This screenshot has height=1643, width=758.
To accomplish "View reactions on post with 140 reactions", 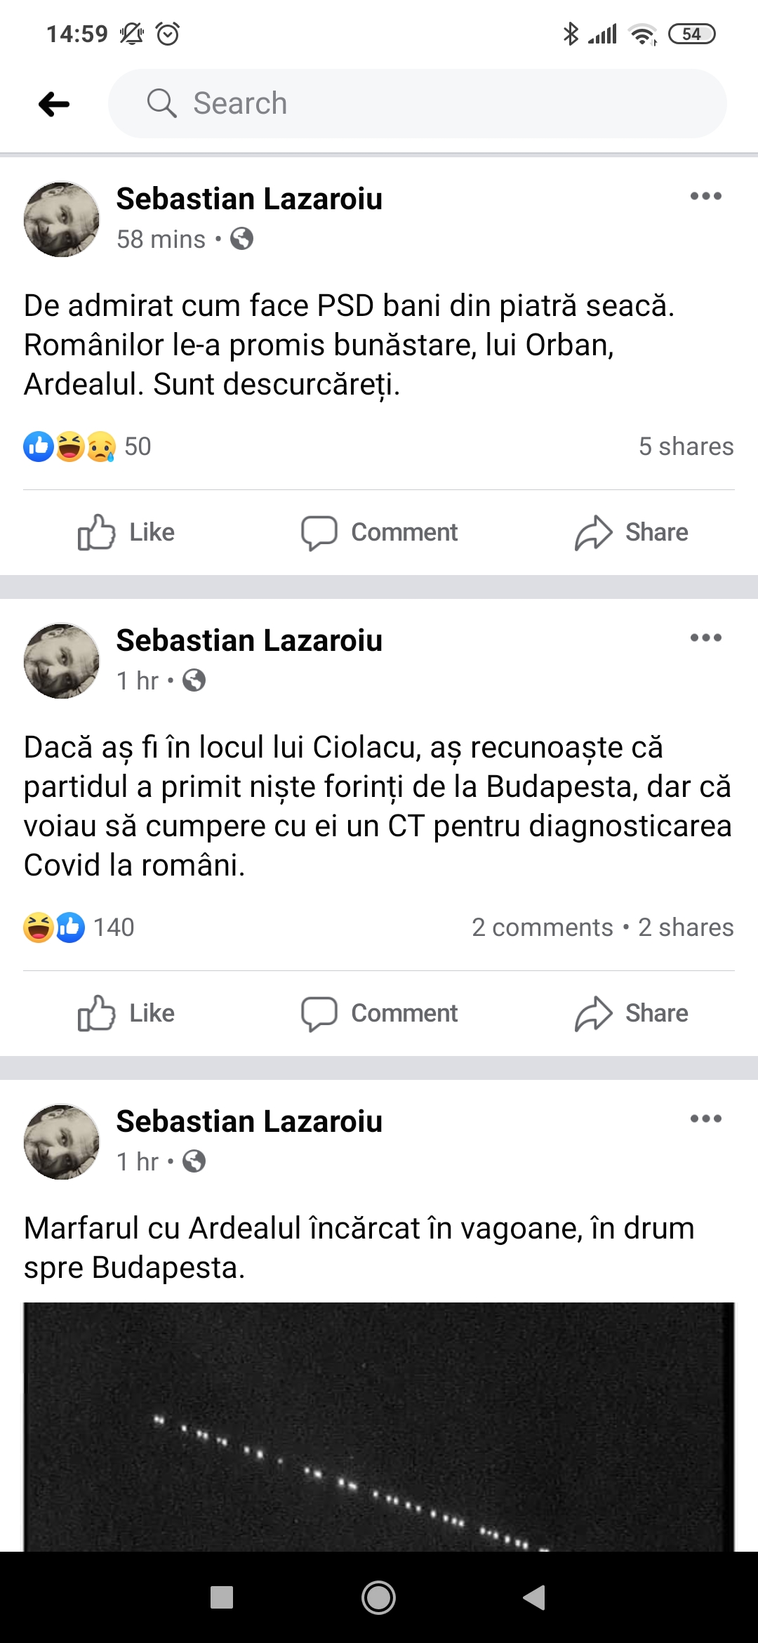I will pyautogui.click(x=79, y=928).
